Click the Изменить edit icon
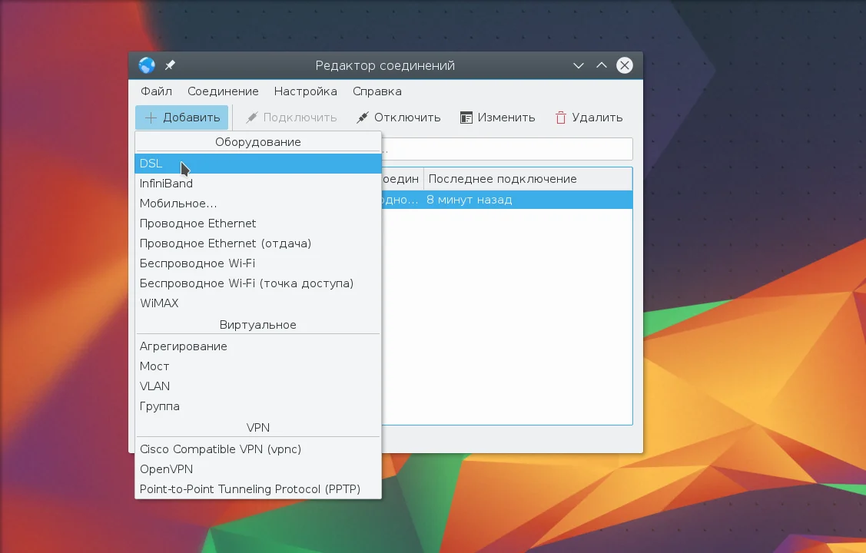 [466, 118]
